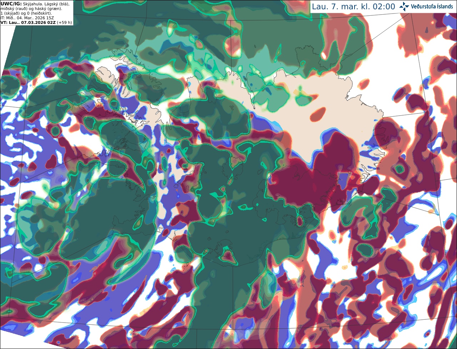
Task: Click the Veðurstofa Íslands logo symbol
Action: pos(404,6)
